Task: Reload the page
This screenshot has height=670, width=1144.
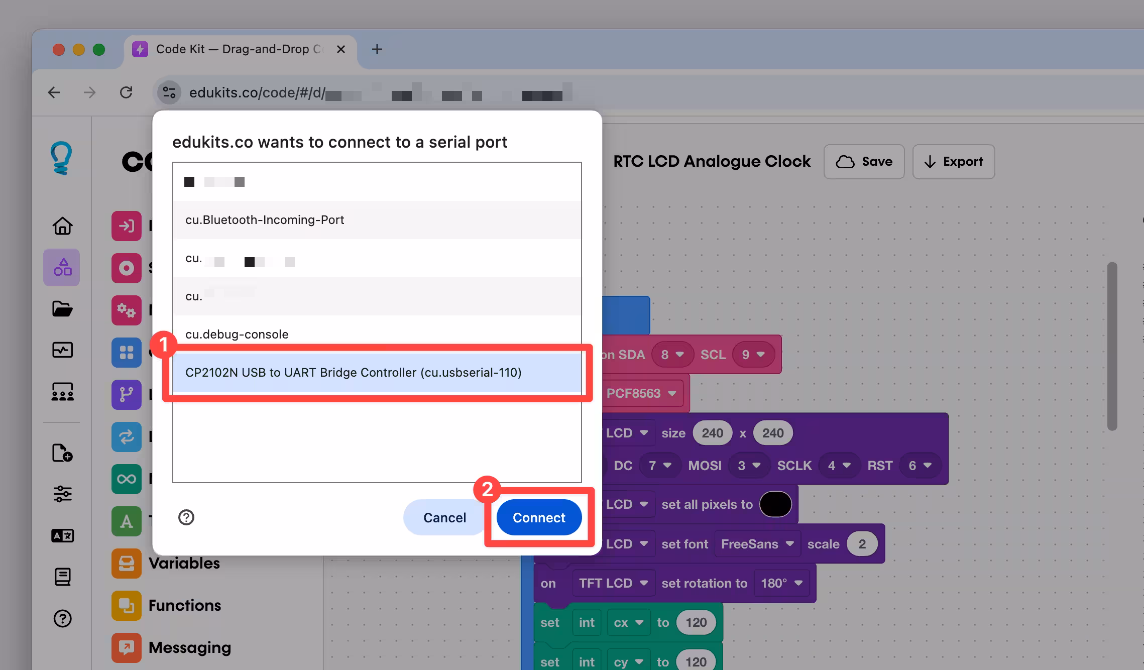Action: [126, 92]
